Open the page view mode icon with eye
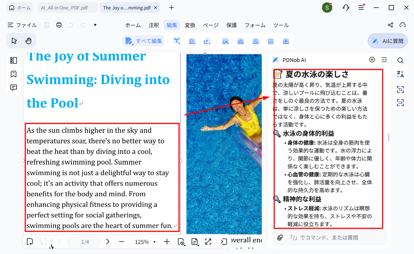The width and height of the screenshot is (414, 254). (181, 242)
